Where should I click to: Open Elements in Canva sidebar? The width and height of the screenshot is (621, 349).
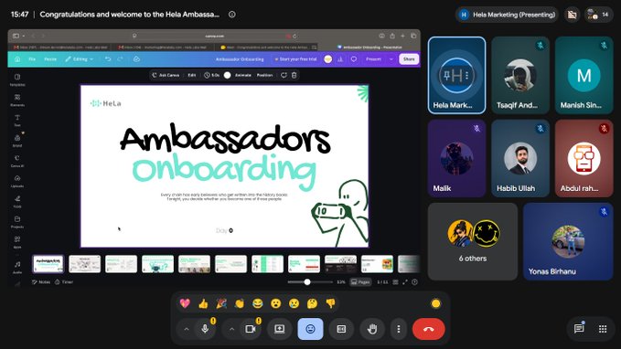(17, 100)
